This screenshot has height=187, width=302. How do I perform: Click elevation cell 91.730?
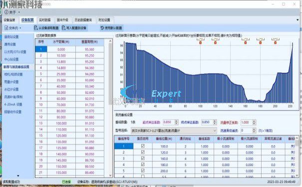point(89,105)
